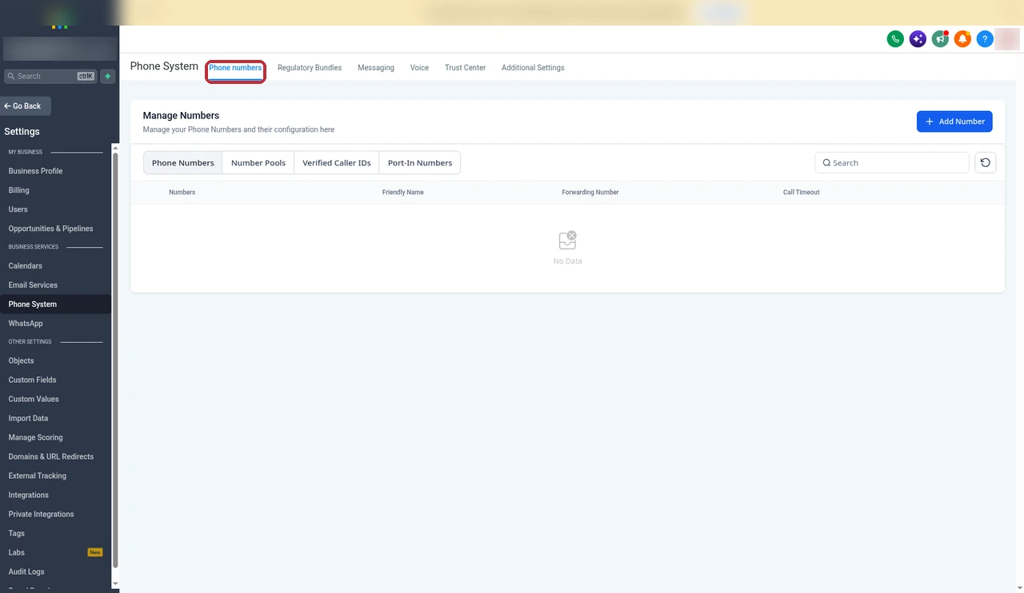Viewport: 1024px width, 593px height.
Task: Open Business Profile settings
Action: click(x=35, y=171)
